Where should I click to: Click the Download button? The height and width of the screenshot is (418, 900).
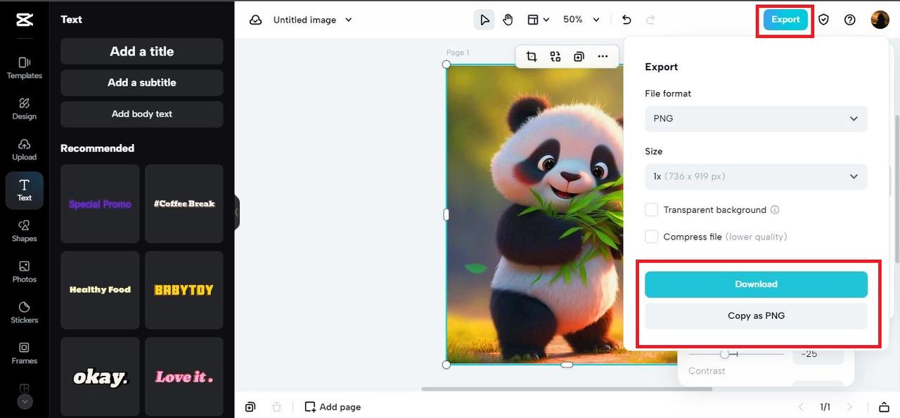coord(756,285)
